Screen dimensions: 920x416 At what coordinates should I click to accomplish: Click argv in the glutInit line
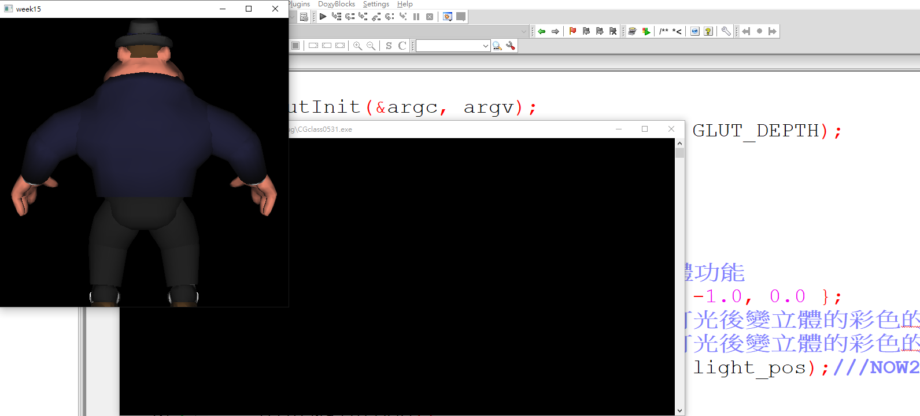click(x=489, y=107)
